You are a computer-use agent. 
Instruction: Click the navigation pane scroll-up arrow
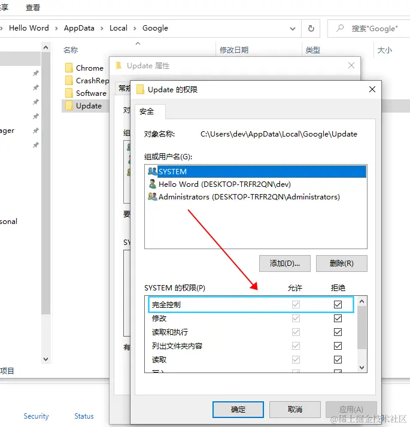point(45,47)
